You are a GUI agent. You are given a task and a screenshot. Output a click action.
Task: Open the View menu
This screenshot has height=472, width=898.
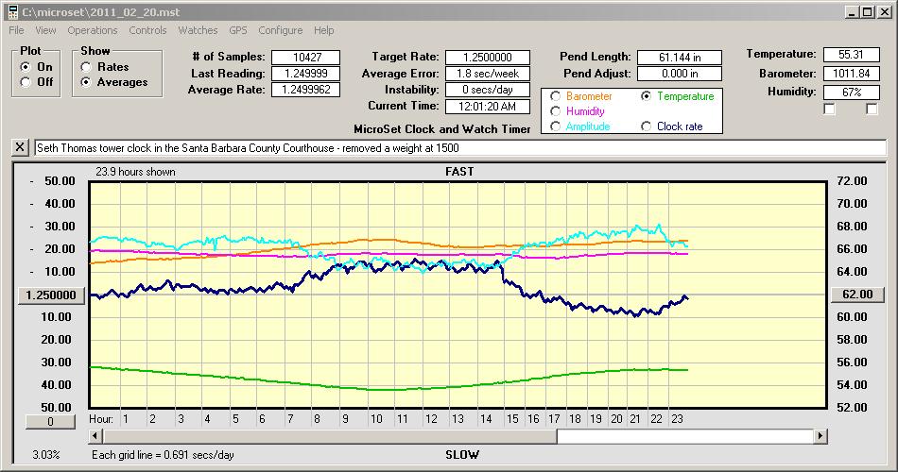45,30
